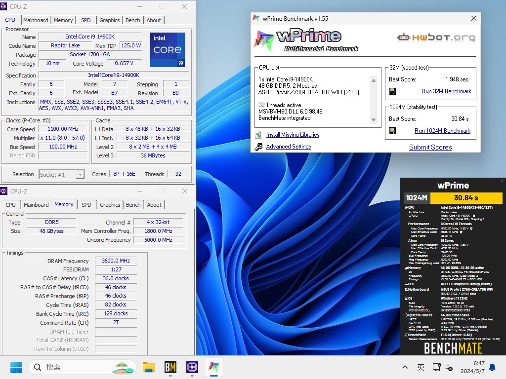Open the Graphics tab in upper CPU-Z

tap(109, 20)
